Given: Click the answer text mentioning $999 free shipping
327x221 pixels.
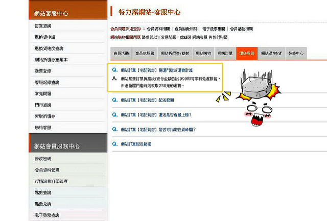Looking at the screenshot, I should [x=171, y=82].
